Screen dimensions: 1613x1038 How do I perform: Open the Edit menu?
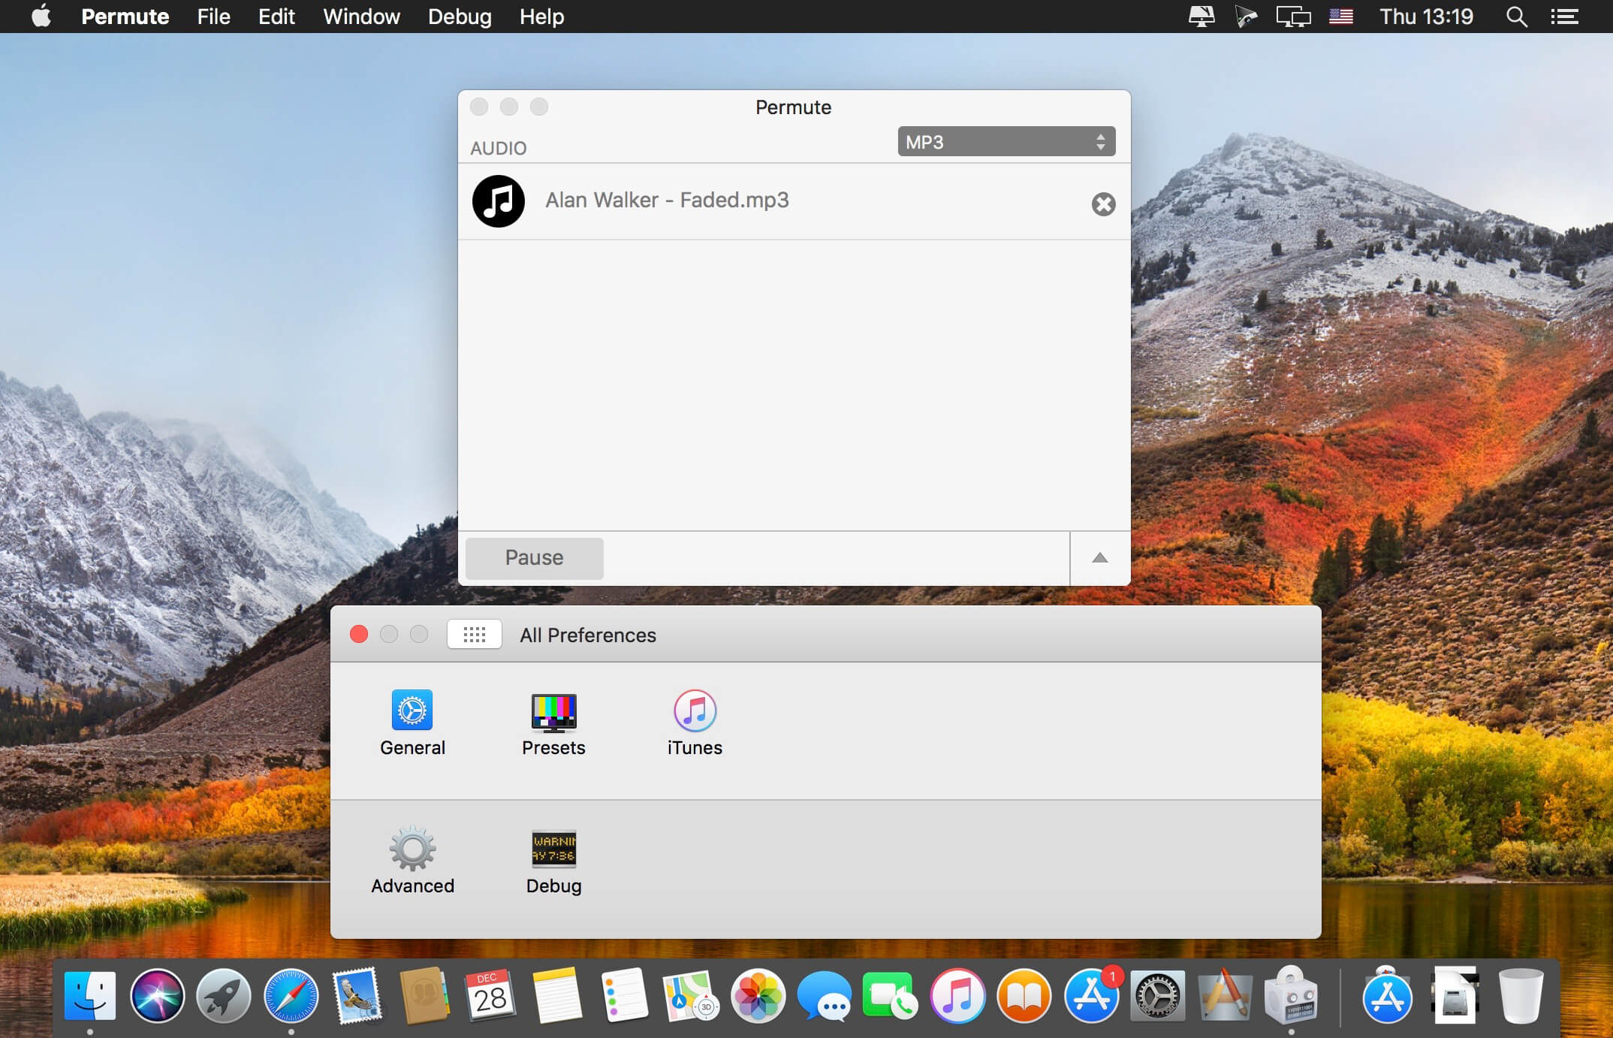pos(276,17)
